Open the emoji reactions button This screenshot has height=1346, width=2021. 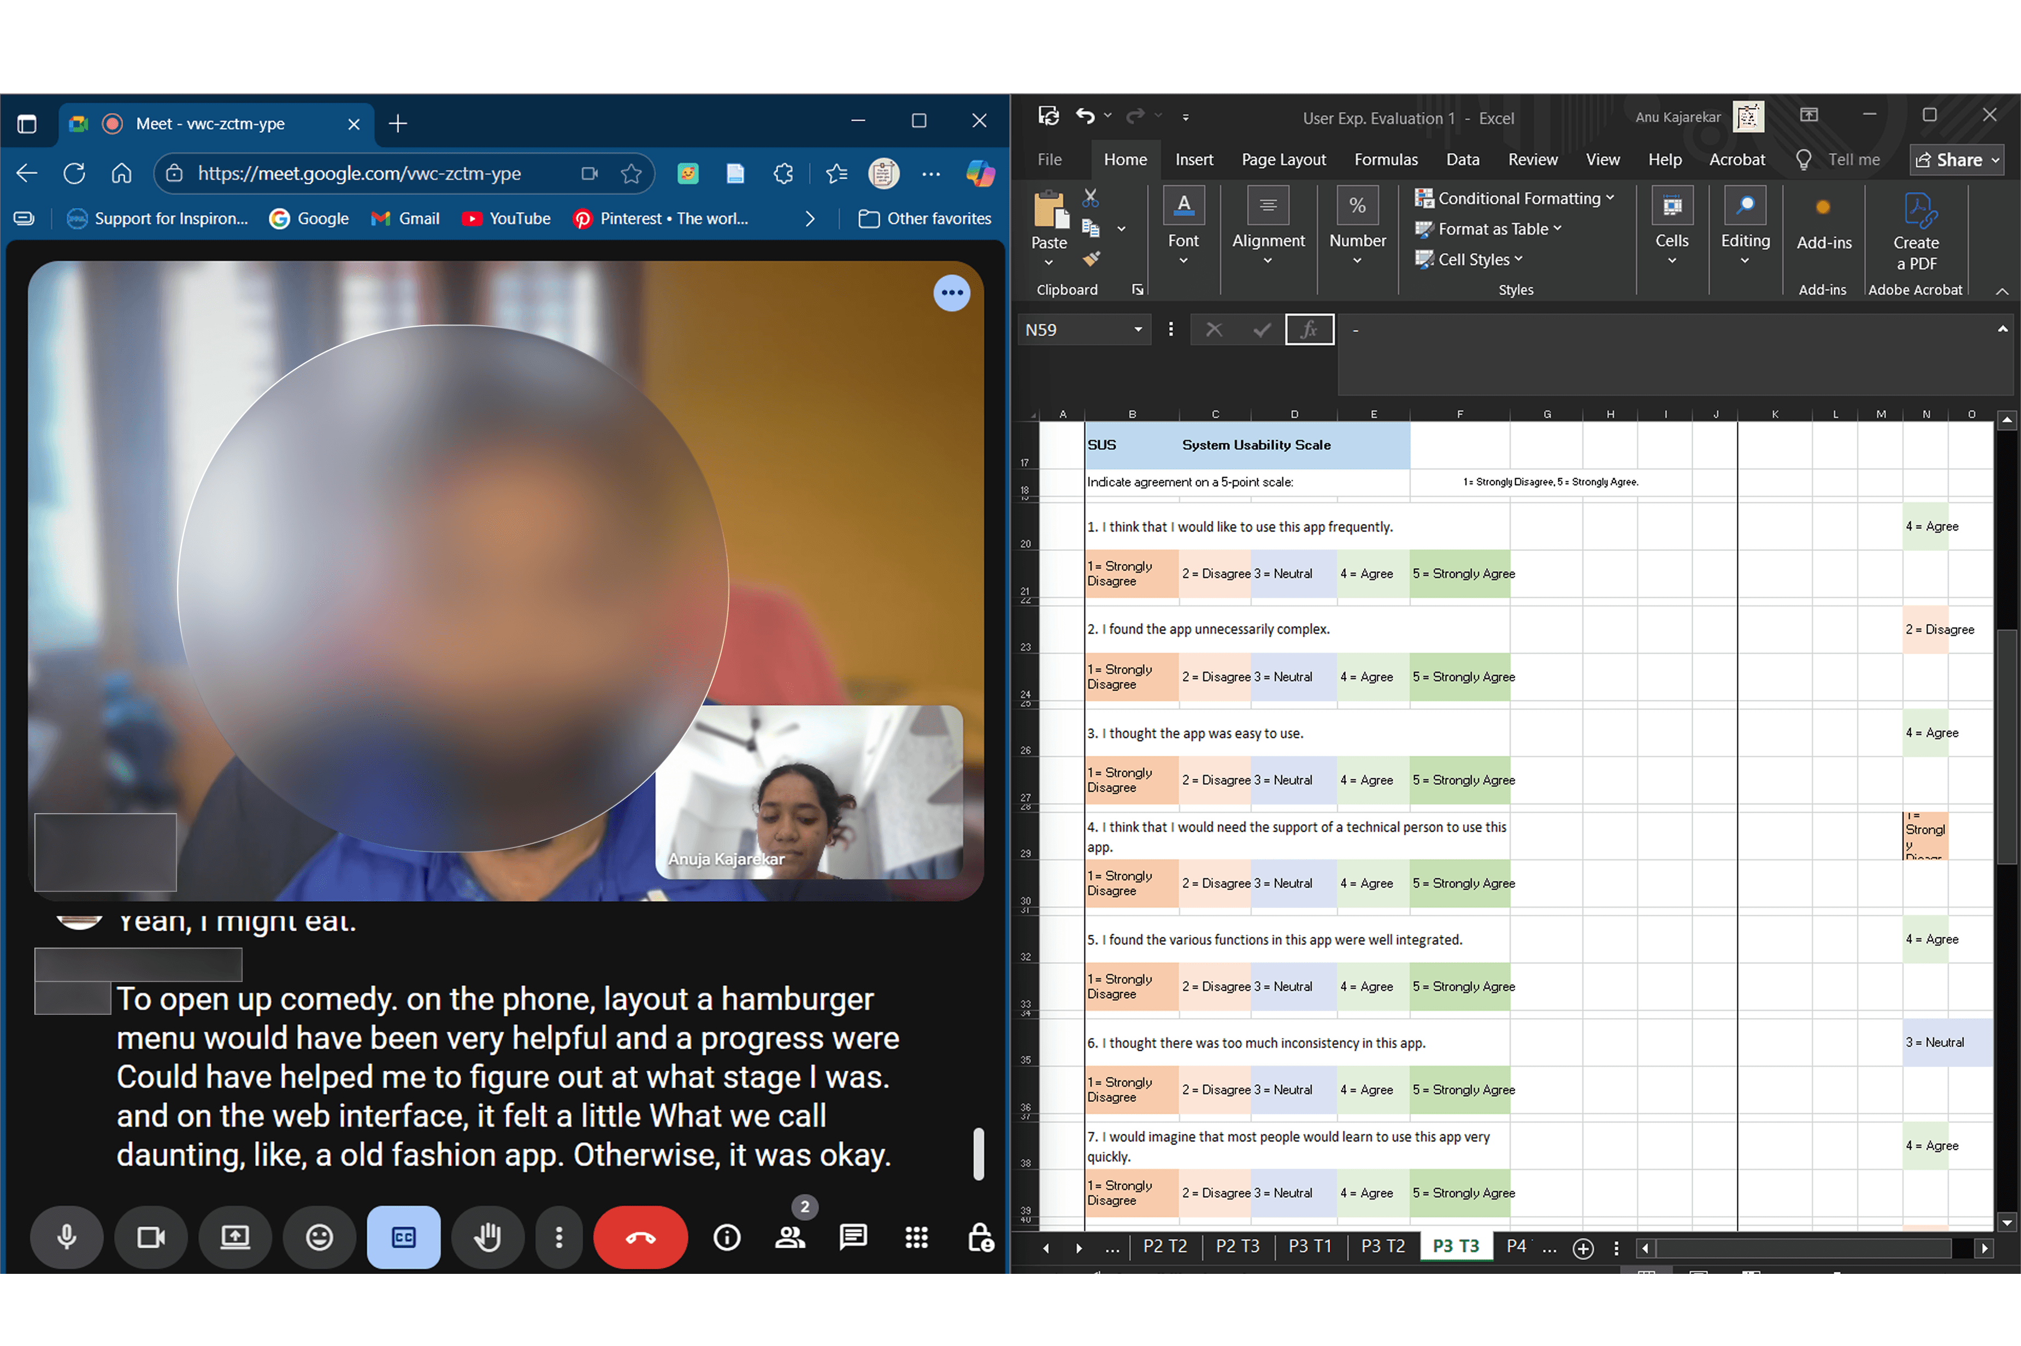(319, 1237)
